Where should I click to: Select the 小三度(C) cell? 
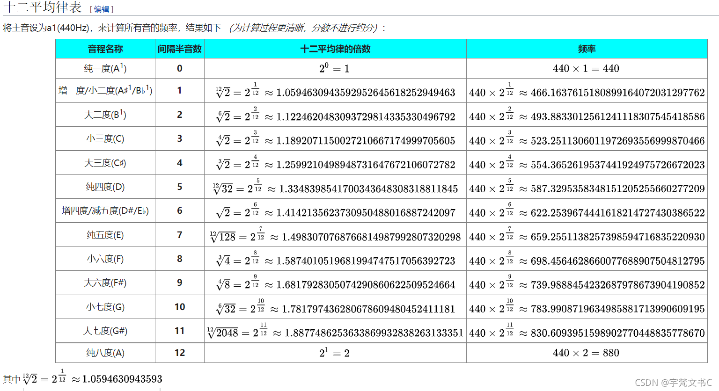105,138
